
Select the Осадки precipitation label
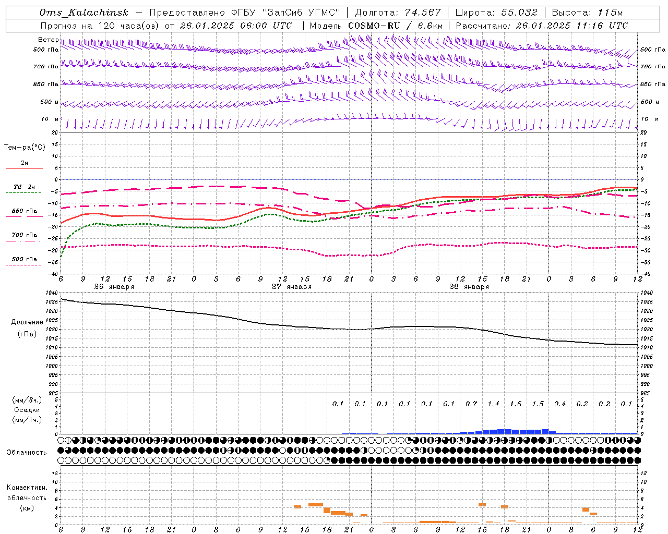pos(27,410)
